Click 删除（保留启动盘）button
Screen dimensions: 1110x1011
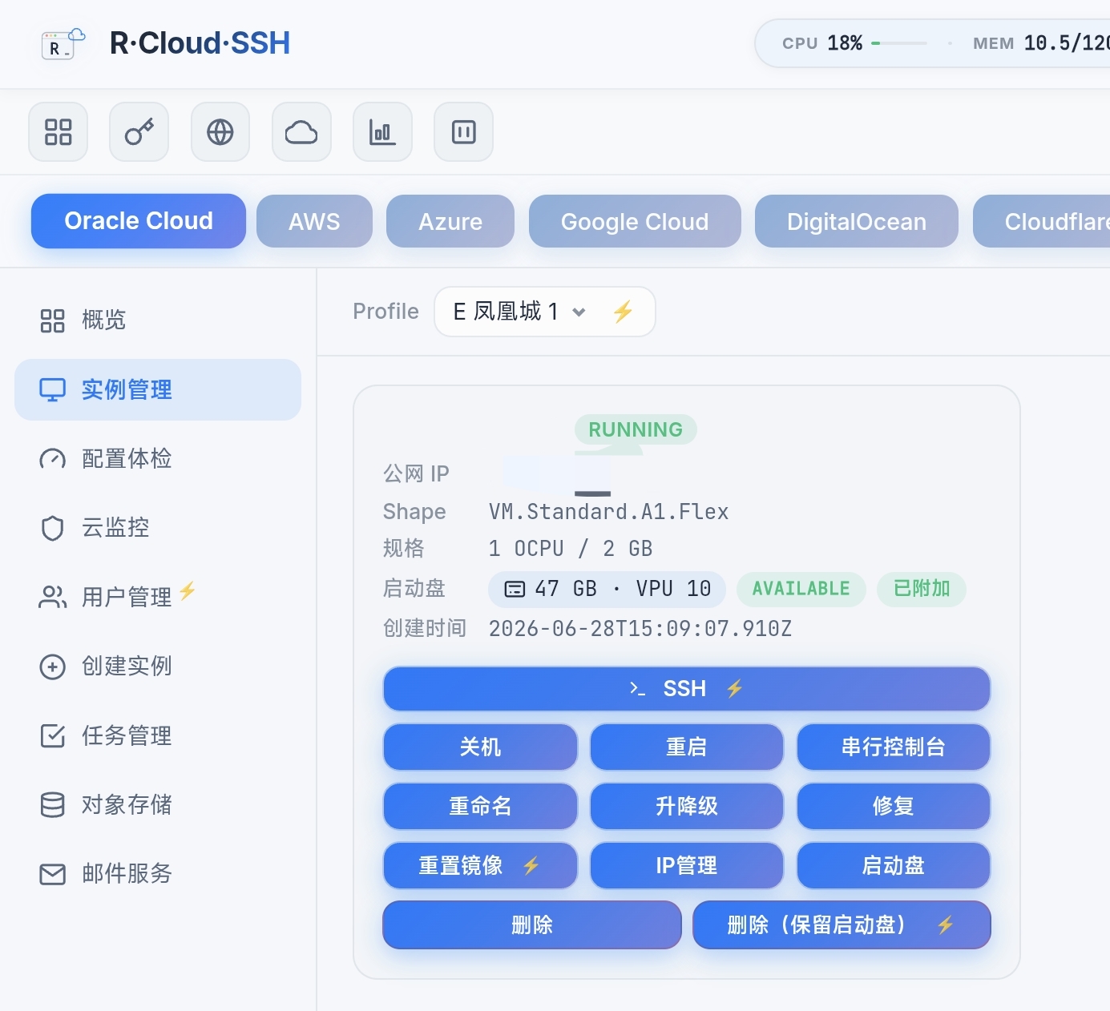842,925
